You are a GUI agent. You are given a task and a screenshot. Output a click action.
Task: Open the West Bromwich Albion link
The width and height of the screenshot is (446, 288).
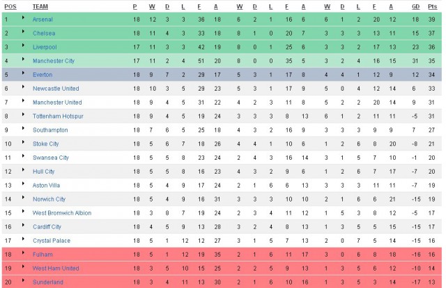(x=61, y=213)
